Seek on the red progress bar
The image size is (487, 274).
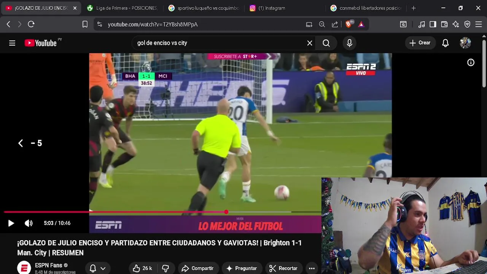pyautogui.click(x=162, y=212)
